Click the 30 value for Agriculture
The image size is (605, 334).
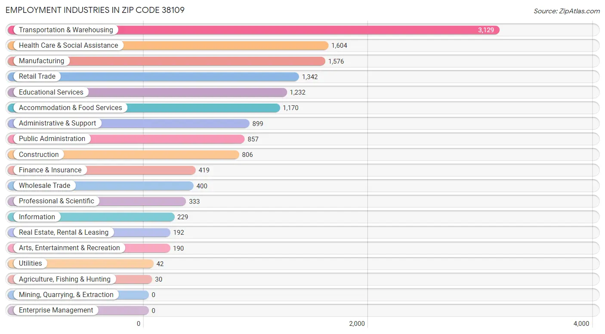click(159, 279)
